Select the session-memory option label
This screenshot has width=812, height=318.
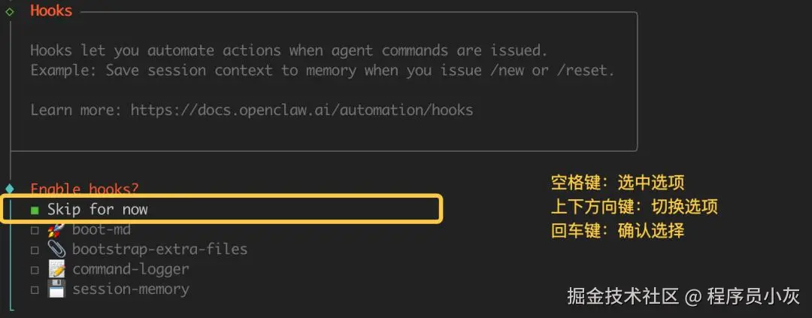(131, 289)
